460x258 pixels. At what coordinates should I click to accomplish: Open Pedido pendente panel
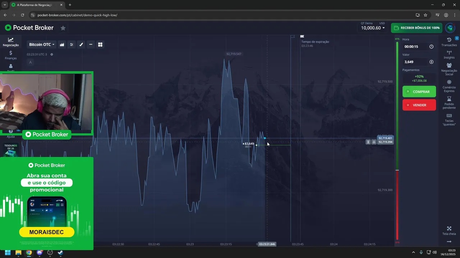[x=449, y=103]
